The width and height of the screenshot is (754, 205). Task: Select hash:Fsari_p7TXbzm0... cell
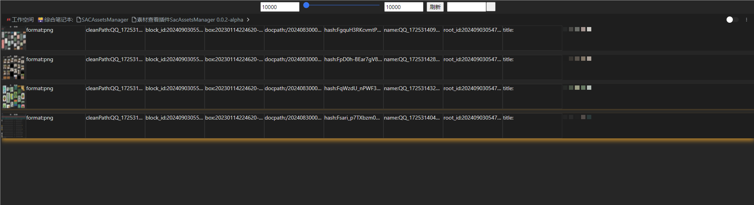pos(354,126)
